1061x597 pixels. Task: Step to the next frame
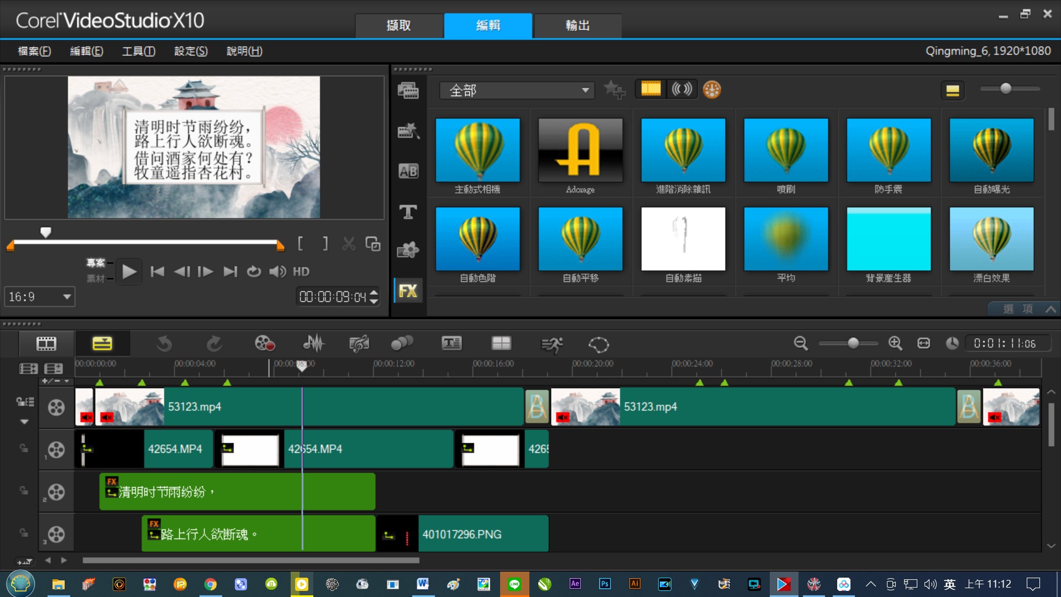point(206,271)
